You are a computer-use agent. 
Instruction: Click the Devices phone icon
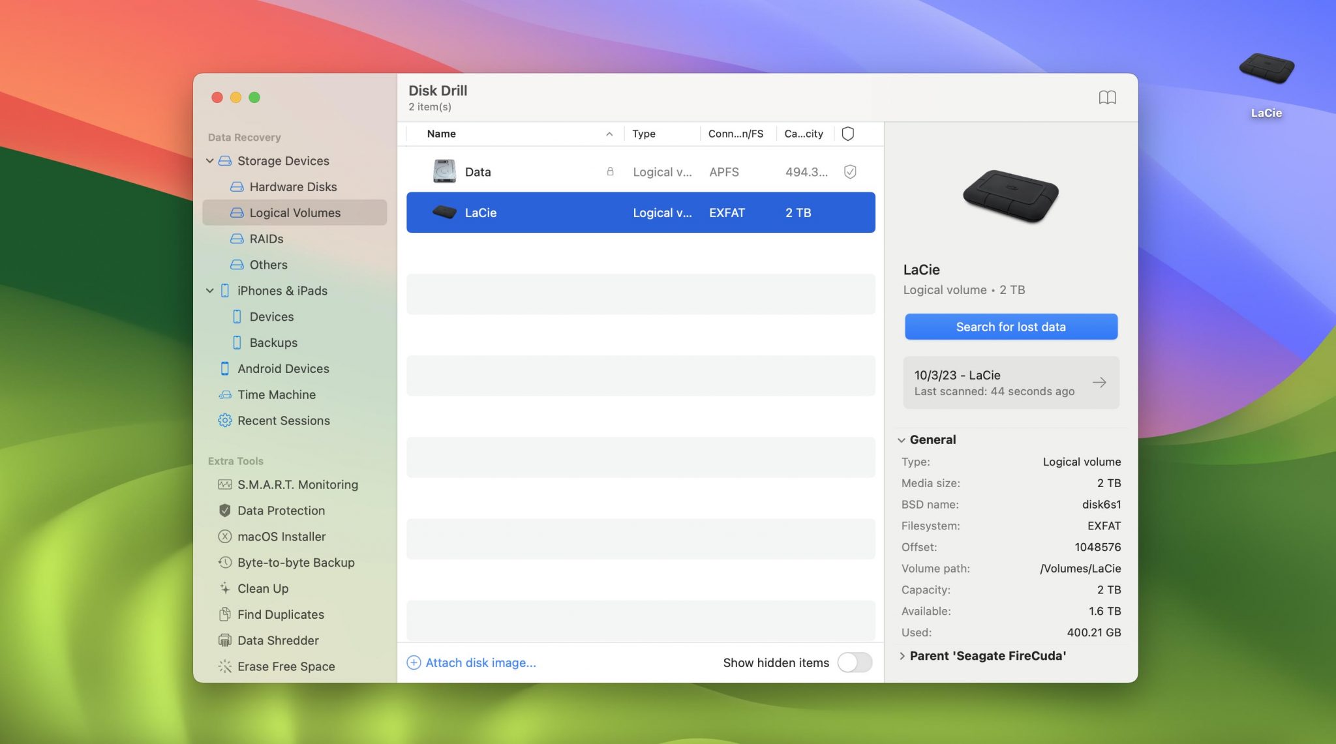(237, 317)
